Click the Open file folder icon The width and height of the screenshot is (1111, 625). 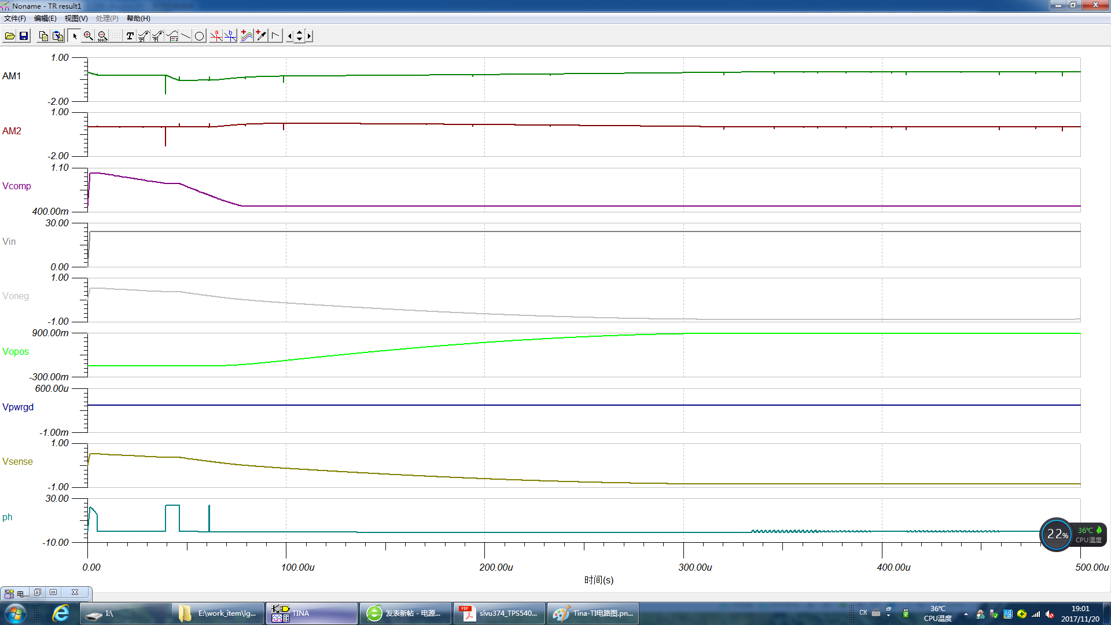(10, 36)
